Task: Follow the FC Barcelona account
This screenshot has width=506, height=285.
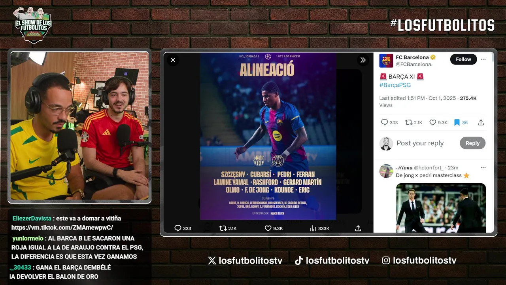Action: [x=463, y=59]
